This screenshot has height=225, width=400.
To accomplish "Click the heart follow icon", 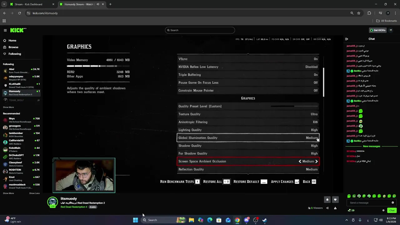I will point(335,200).
